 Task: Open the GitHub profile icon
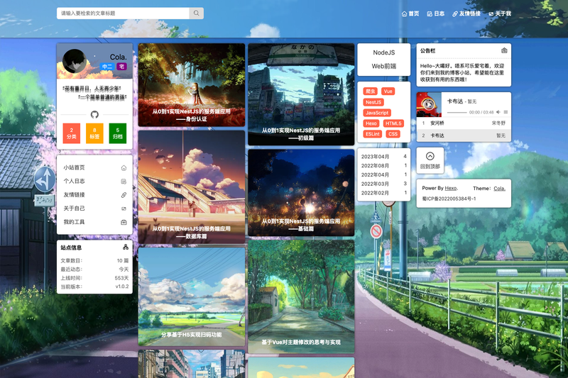(x=94, y=115)
